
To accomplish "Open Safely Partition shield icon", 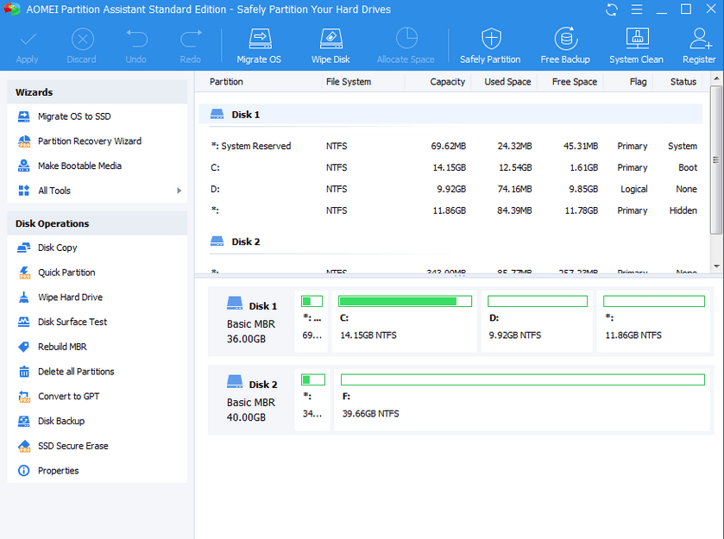I will (x=490, y=46).
